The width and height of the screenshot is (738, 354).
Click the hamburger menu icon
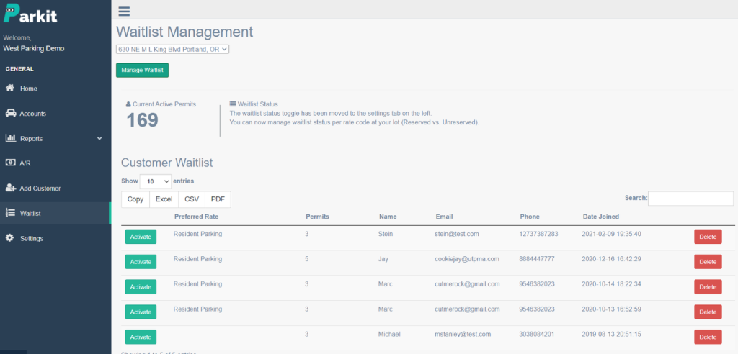124,11
